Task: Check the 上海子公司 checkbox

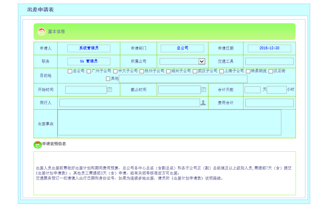Action: [x=222, y=71]
